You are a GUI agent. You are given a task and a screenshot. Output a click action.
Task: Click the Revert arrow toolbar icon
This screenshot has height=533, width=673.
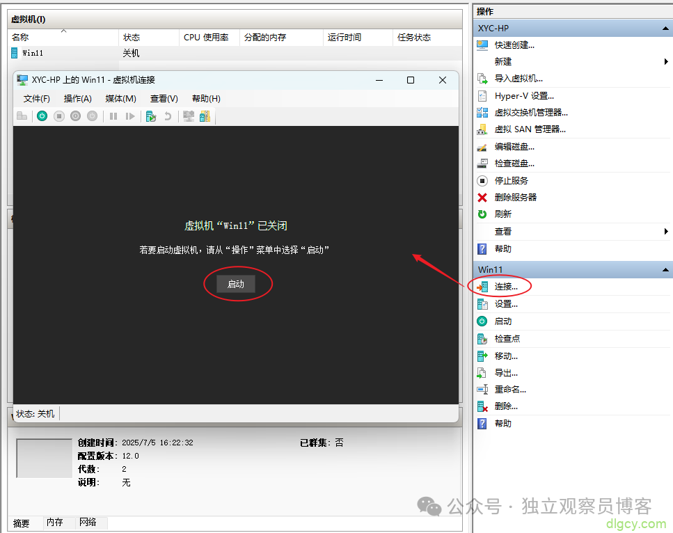(168, 116)
